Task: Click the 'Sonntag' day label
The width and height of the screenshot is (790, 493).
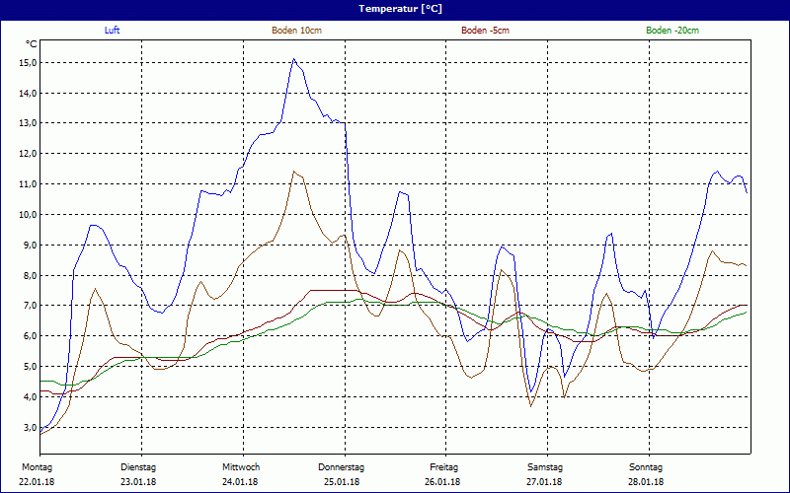Action: click(646, 467)
